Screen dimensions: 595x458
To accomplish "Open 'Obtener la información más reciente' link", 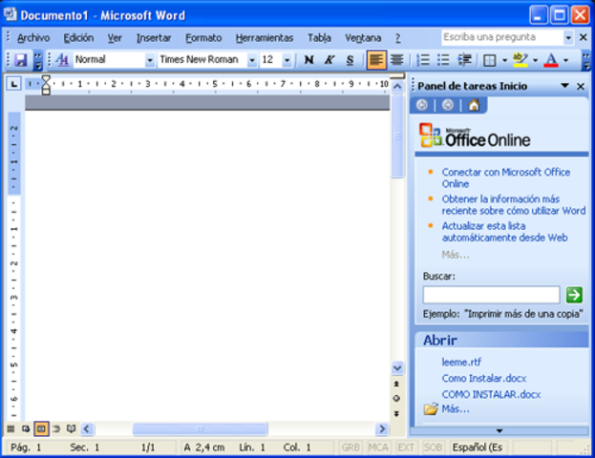I will (x=514, y=205).
